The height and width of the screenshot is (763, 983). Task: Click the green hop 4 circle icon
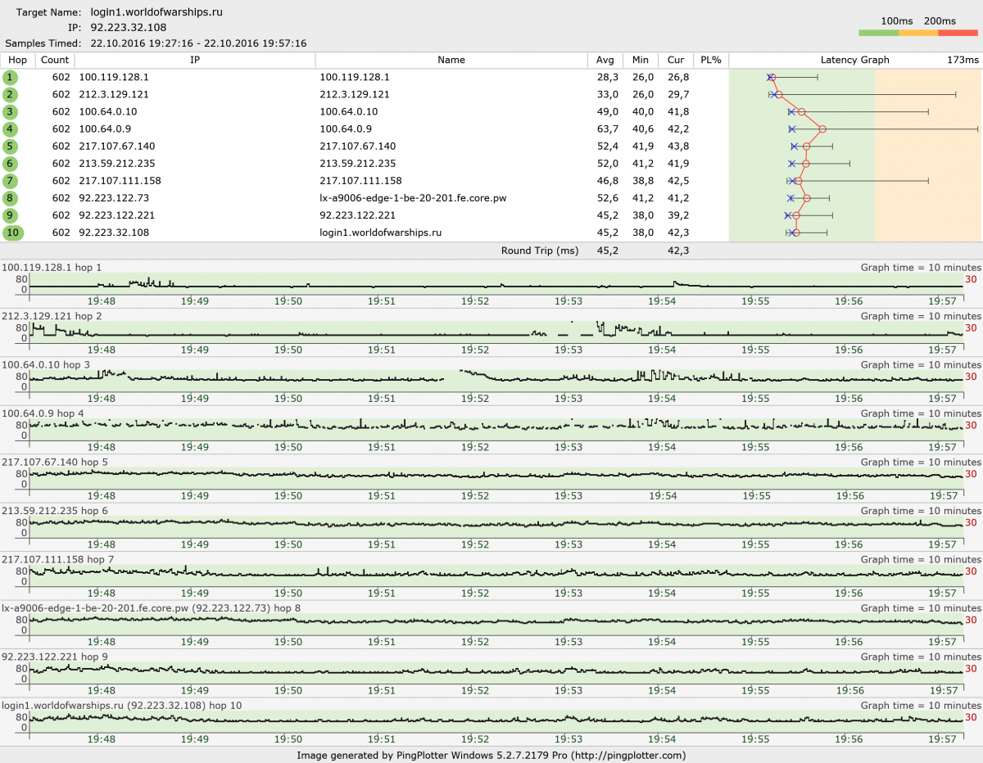click(x=10, y=129)
